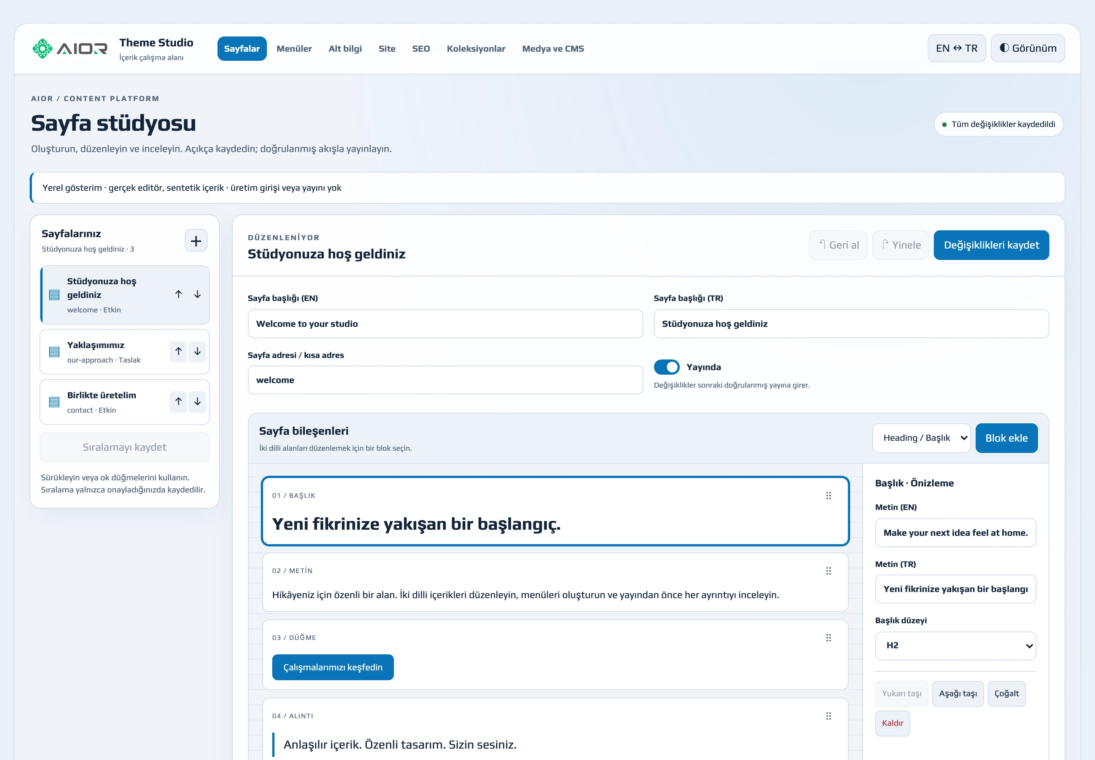The image size is (1095, 760).
Task: Grab drag handle of 01 / BAŞLIK block
Action: pos(828,496)
